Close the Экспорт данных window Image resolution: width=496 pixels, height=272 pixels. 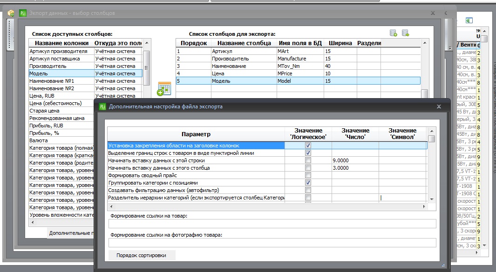coord(433,13)
